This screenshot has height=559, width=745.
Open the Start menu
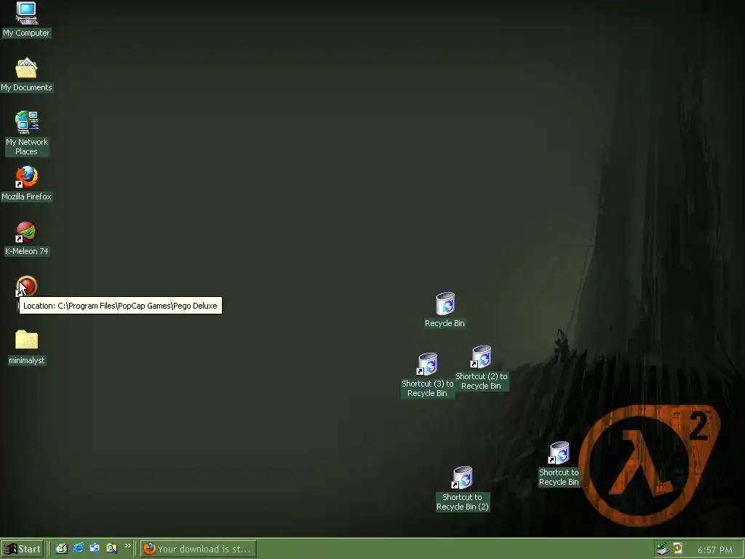pyautogui.click(x=23, y=549)
